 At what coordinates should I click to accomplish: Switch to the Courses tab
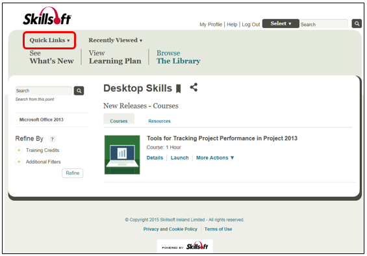pos(119,119)
